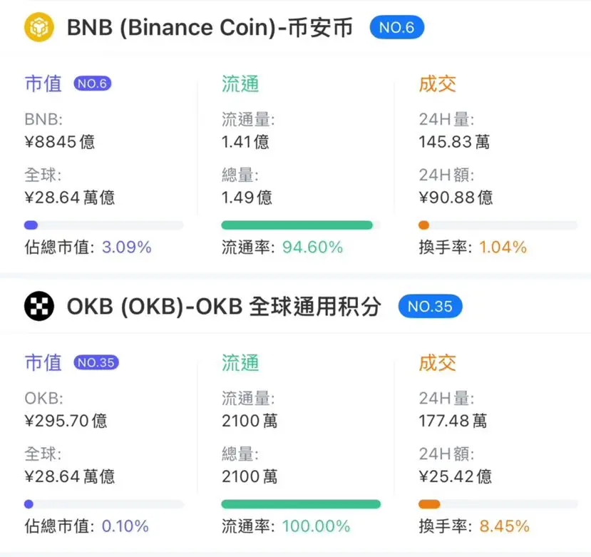
Task: Click OKB green 100.00% circulation bar
Action: (x=301, y=504)
